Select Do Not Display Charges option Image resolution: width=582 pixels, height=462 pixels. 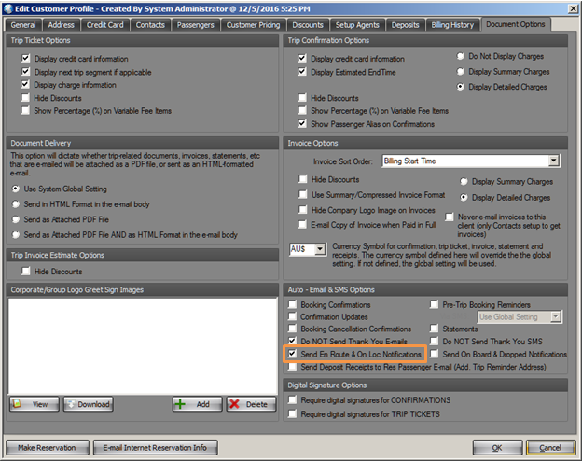pyautogui.click(x=460, y=56)
